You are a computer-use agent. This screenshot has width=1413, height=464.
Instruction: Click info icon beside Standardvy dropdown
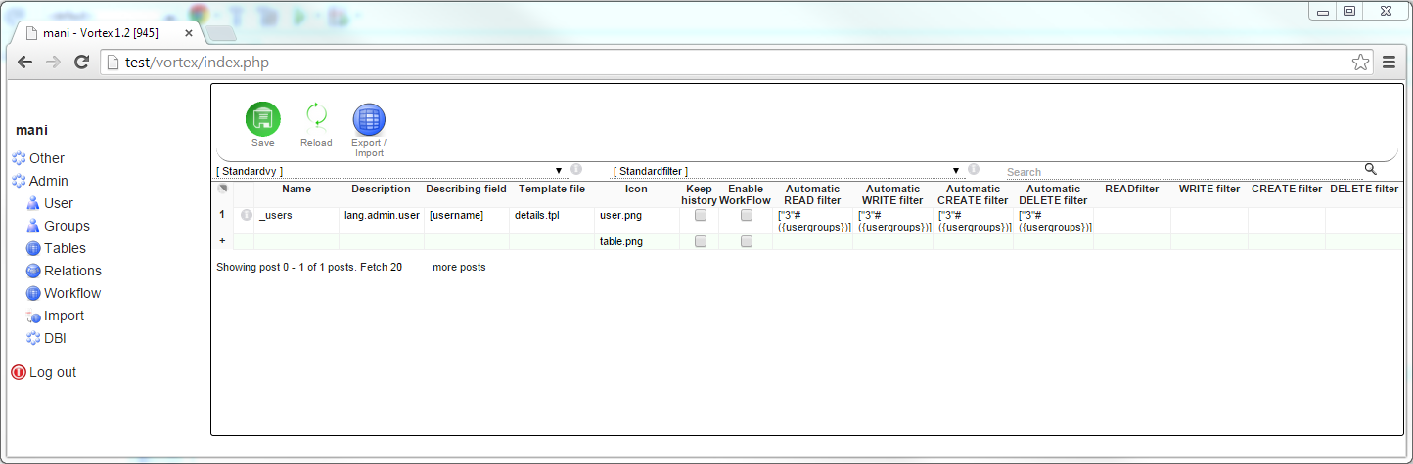[576, 169]
